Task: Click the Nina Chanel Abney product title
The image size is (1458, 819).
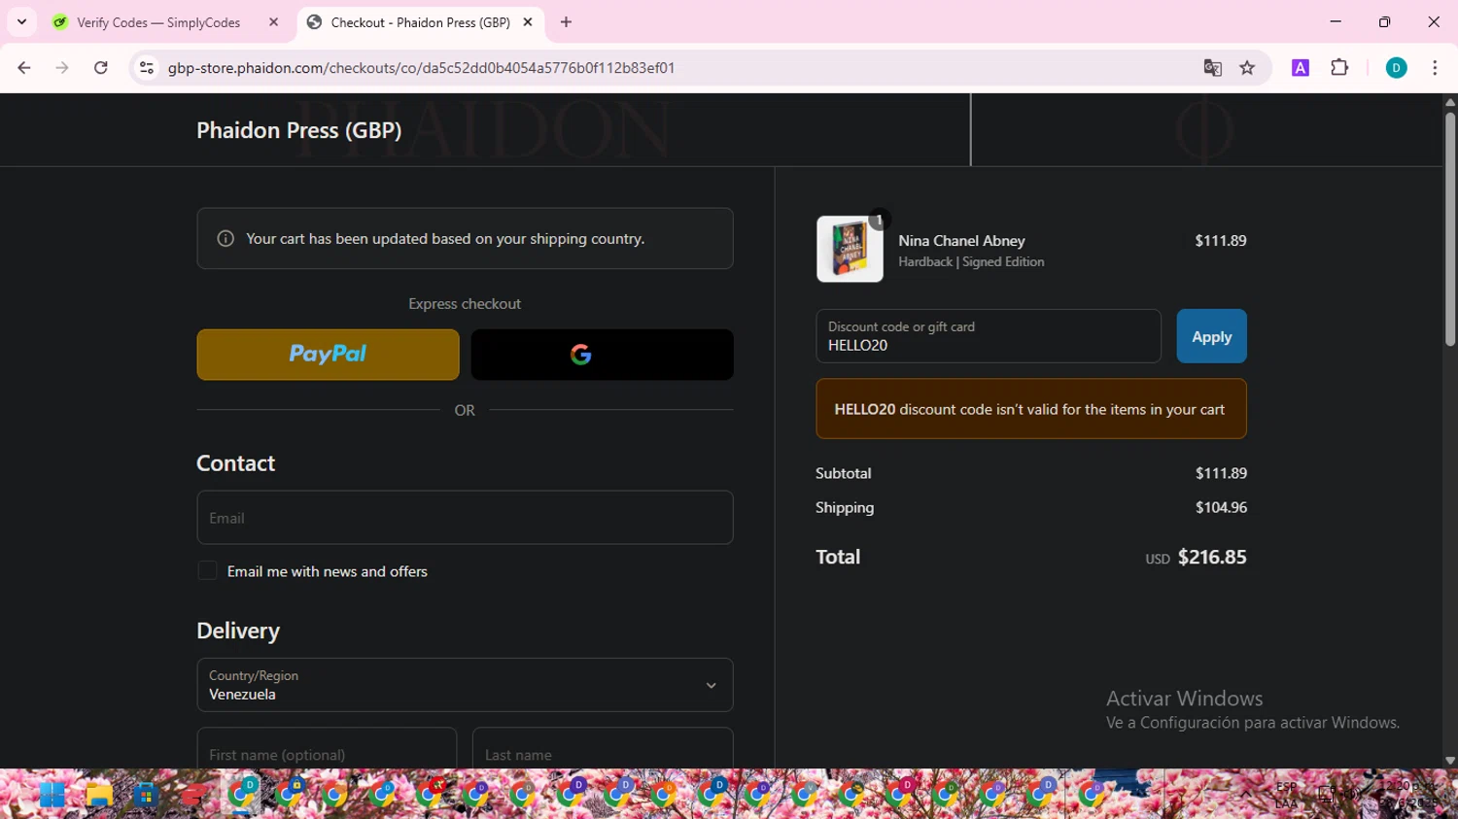Action: [961, 241]
